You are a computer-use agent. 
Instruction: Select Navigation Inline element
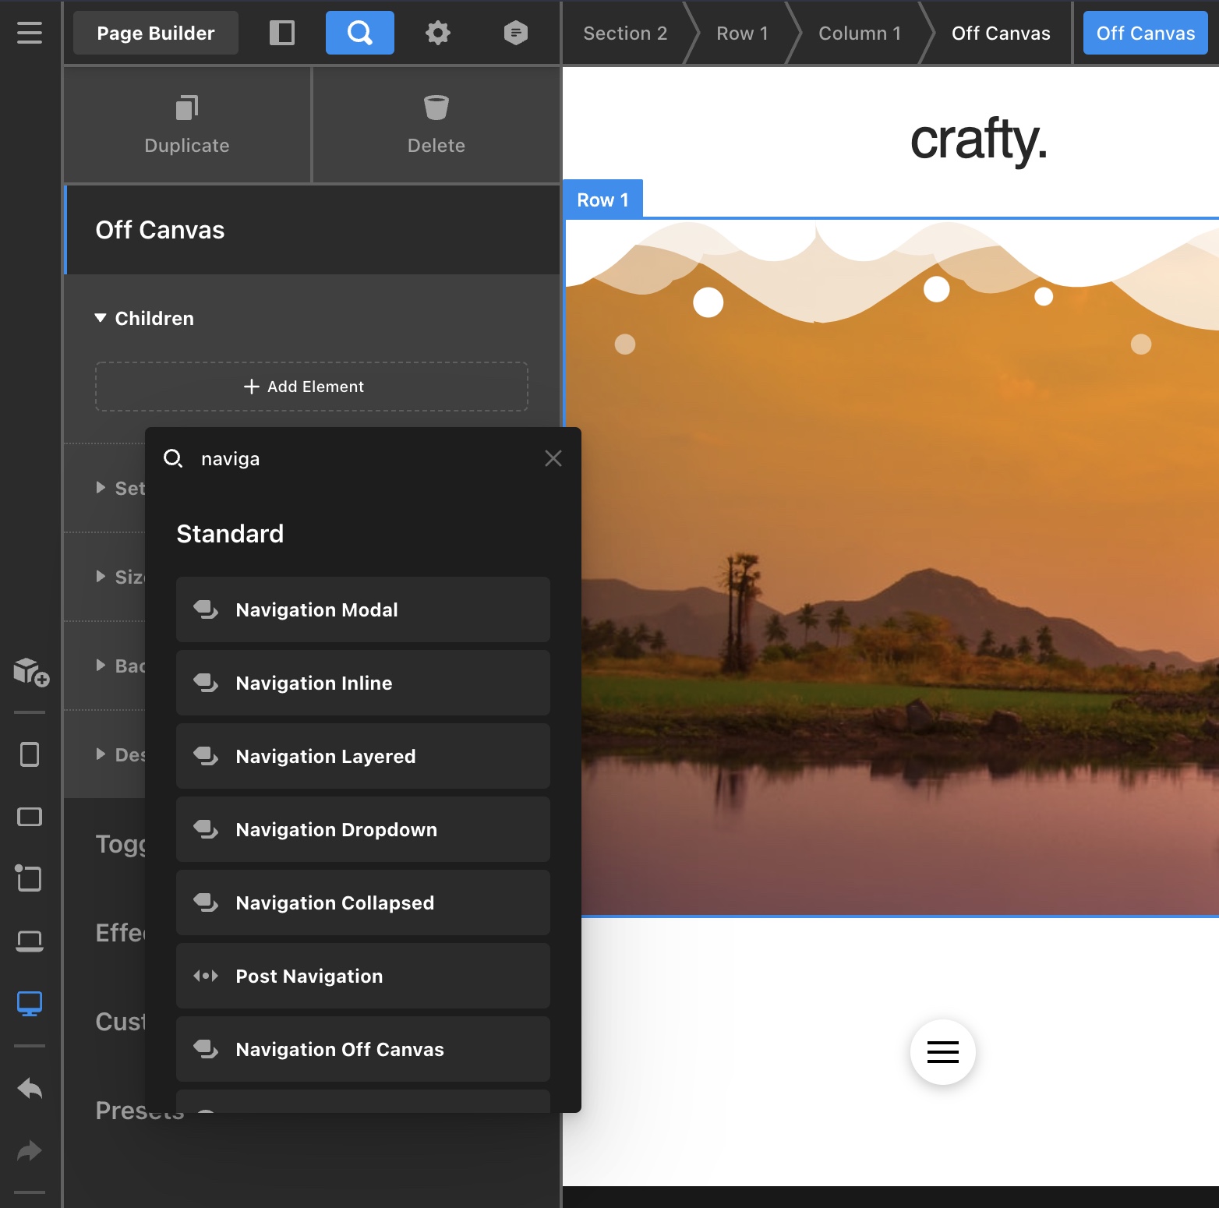coord(362,683)
